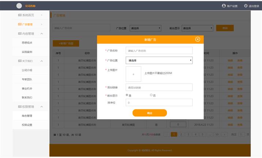Open 角色管理 in the sidebar
This screenshot has height=158, width=262.
(x=27, y=116)
